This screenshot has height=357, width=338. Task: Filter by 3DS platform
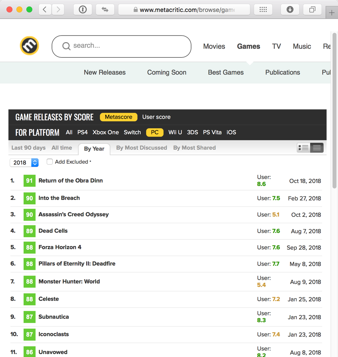[193, 132]
